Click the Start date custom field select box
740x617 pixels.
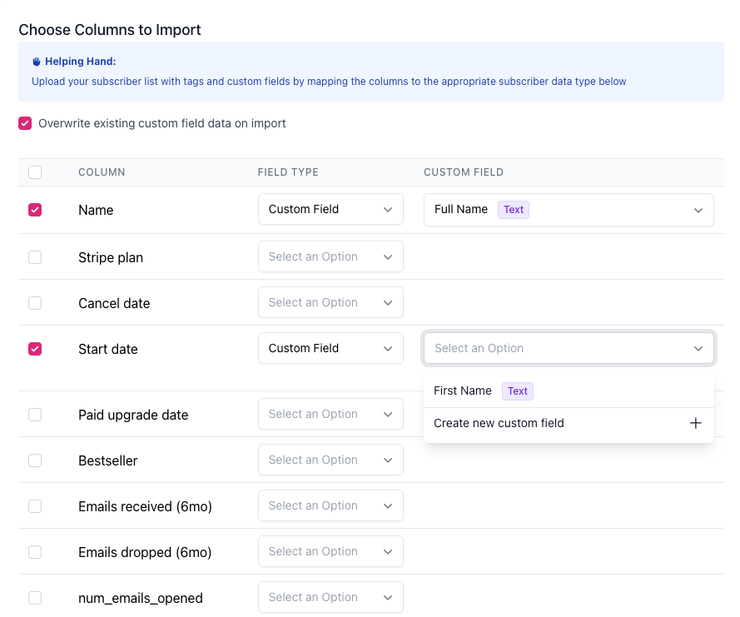pos(568,348)
